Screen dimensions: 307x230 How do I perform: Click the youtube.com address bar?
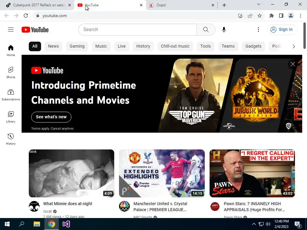[x=135, y=16]
